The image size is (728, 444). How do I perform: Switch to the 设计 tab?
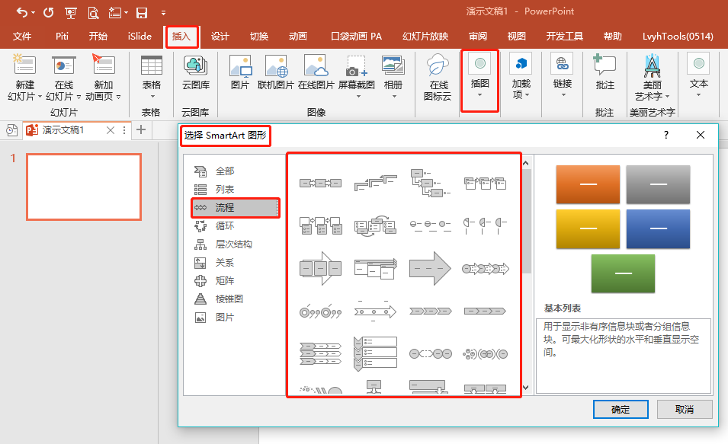point(220,37)
